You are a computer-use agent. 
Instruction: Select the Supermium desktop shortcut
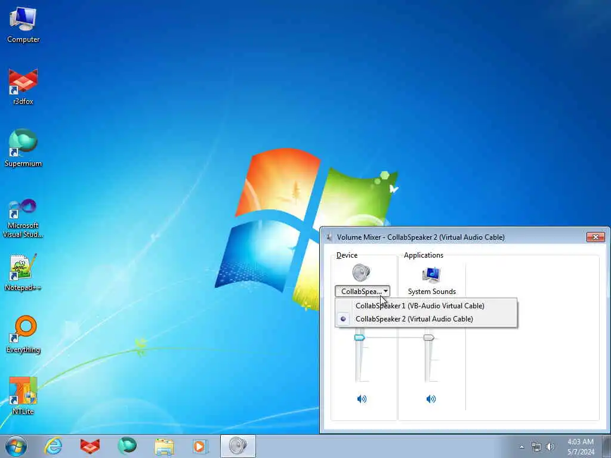click(x=23, y=148)
